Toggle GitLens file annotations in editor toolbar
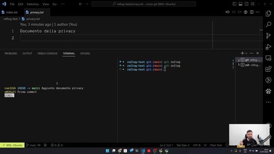The image size is (274, 154). 245,12
